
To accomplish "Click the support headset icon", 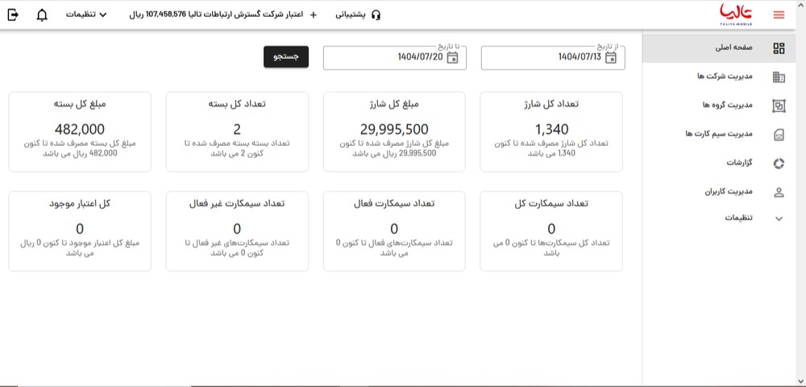I will coord(375,15).
